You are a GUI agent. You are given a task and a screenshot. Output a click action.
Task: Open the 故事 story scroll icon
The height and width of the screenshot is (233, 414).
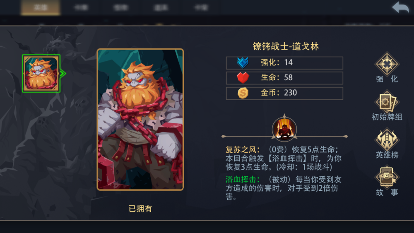point(387,177)
